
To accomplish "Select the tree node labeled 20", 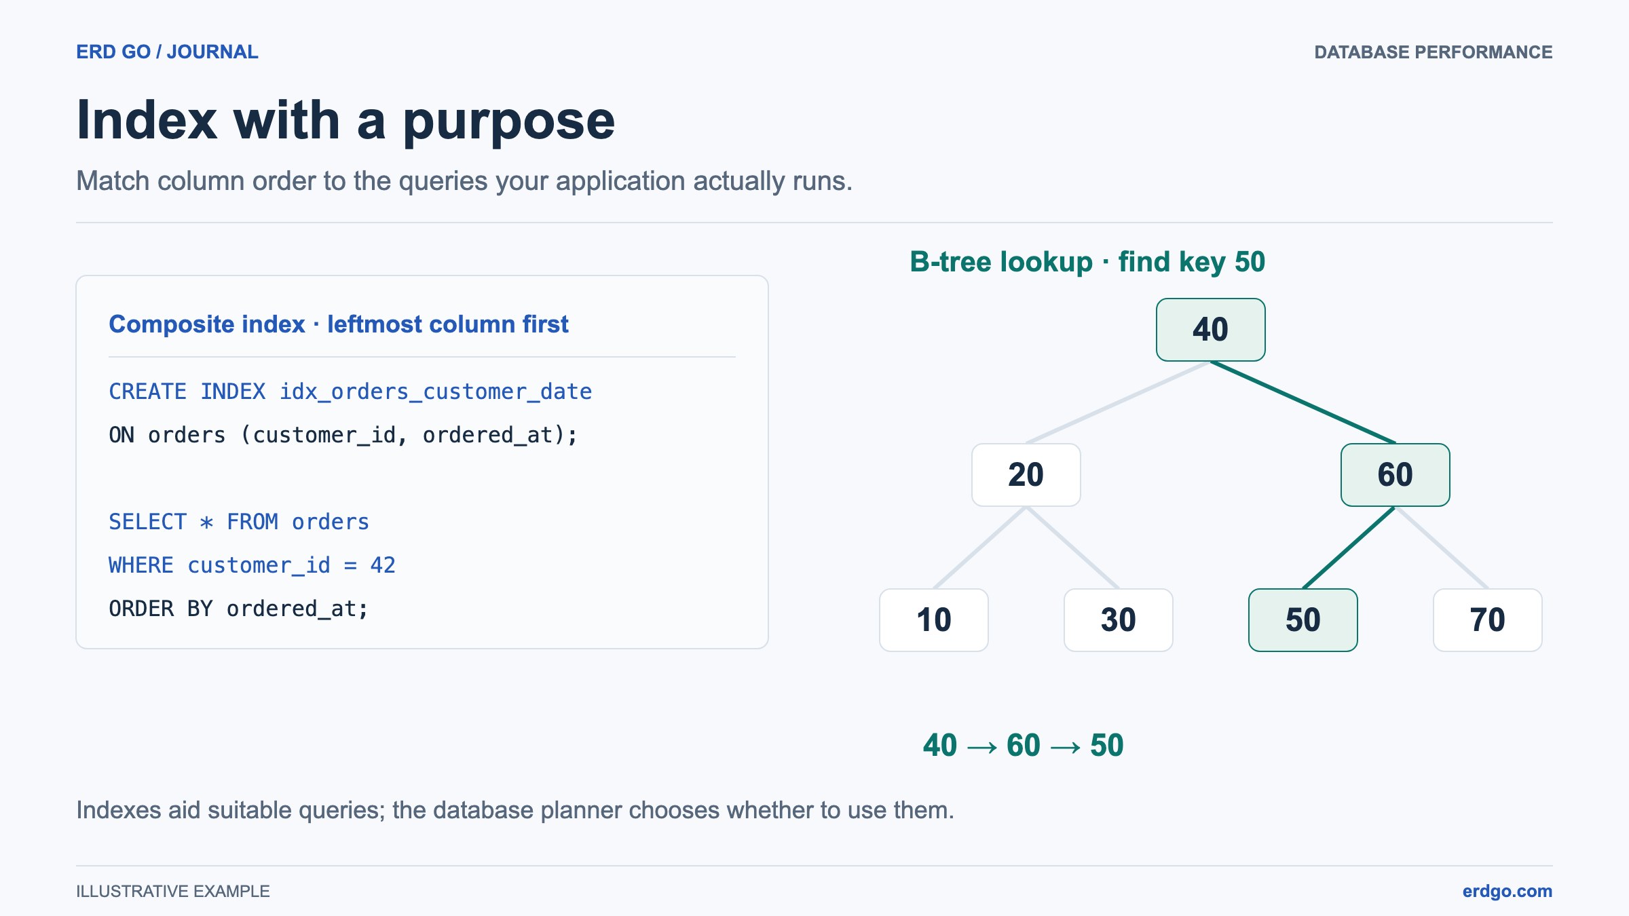I will click(x=1026, y=475).
